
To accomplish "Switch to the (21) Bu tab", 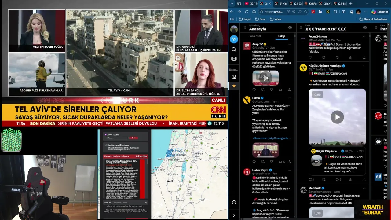I will pyautogui.click(x=340, y=4).
